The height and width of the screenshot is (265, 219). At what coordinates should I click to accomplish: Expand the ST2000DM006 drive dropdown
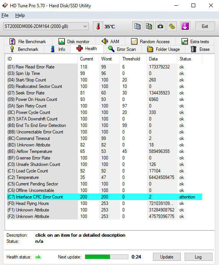pos(45,26)
